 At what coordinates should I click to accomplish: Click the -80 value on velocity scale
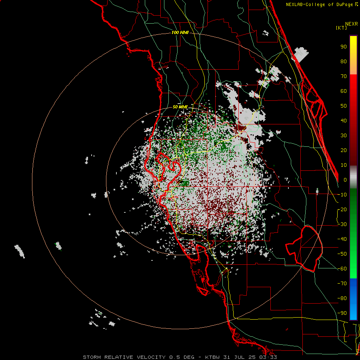[x=342, y=298]
